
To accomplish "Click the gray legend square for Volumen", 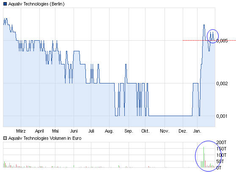I will point(5,138).
